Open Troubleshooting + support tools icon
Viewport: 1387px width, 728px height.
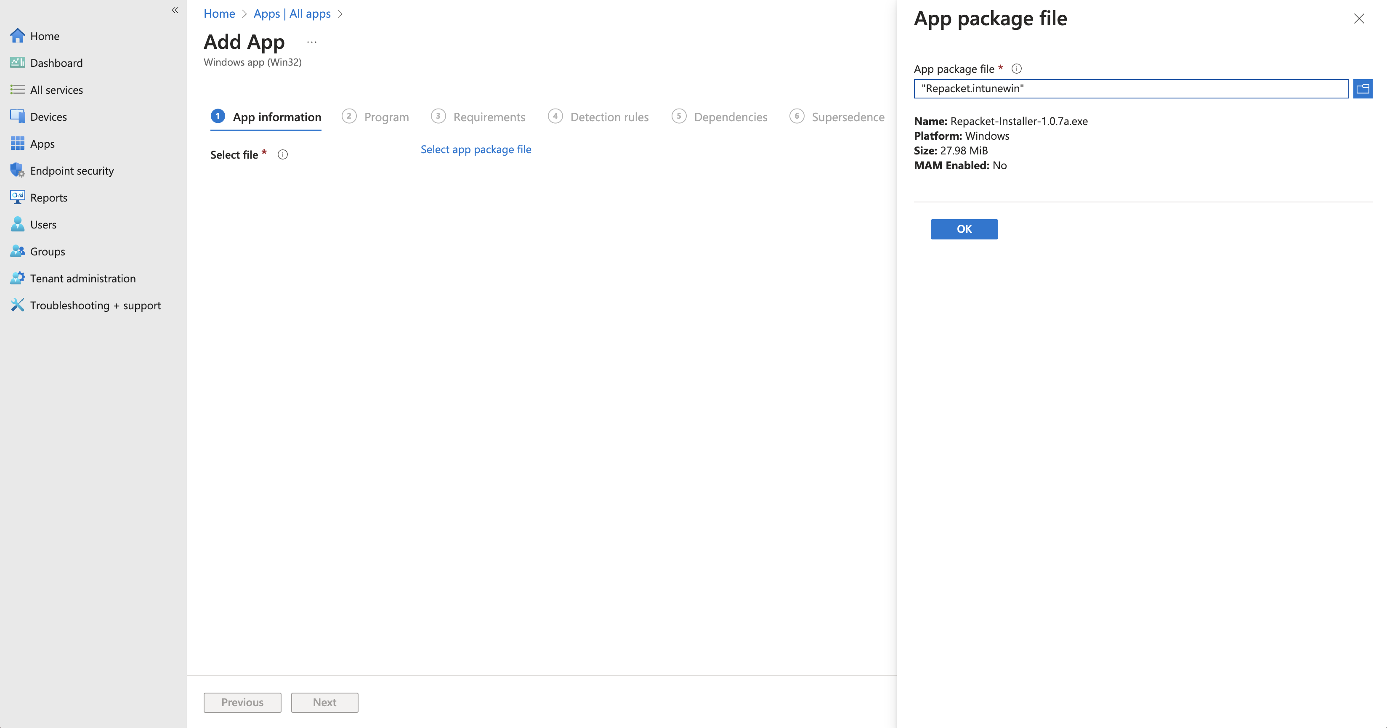point(17,305)
